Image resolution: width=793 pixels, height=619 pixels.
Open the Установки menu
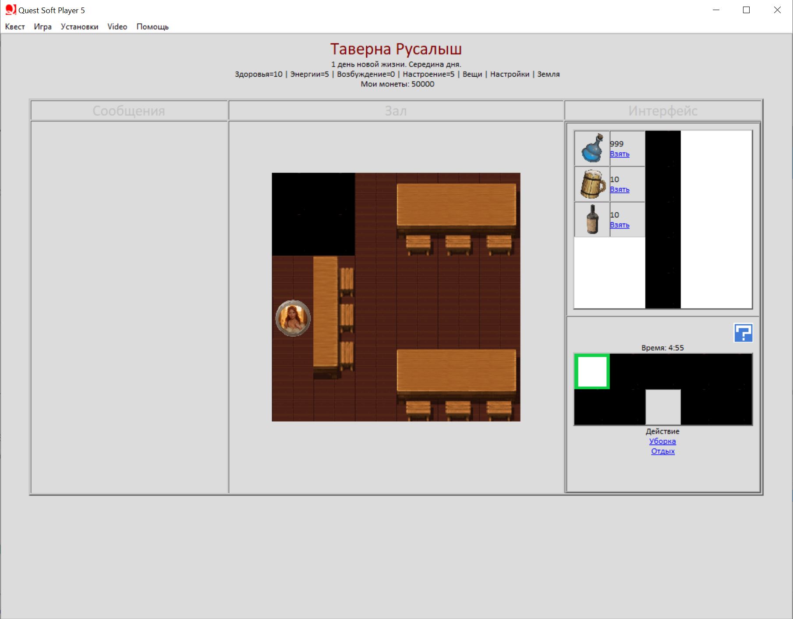point(79,27)
